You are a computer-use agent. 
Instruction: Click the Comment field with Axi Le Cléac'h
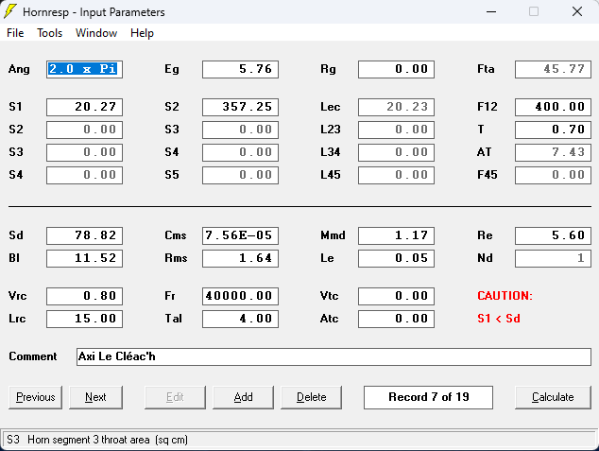tap(334, 356)
